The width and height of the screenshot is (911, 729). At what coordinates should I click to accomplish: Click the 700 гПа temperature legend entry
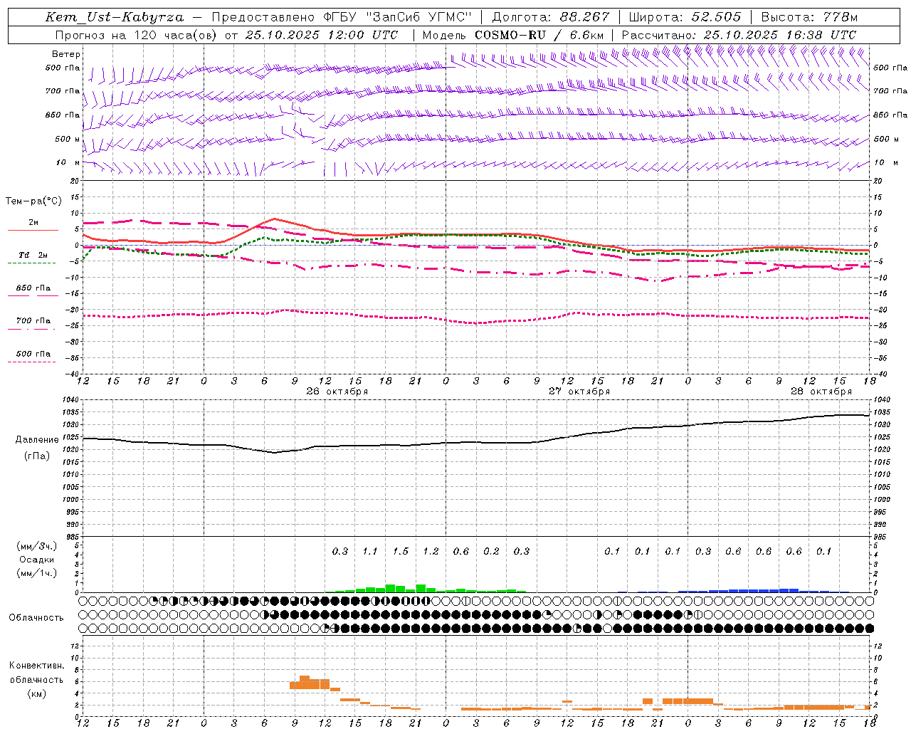[33, 321]
